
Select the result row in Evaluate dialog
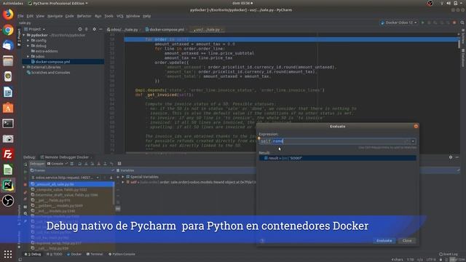click(x=337, y=159)
